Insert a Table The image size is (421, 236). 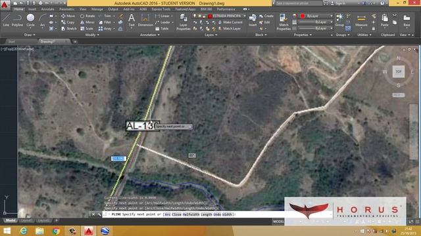pos(162,29)
